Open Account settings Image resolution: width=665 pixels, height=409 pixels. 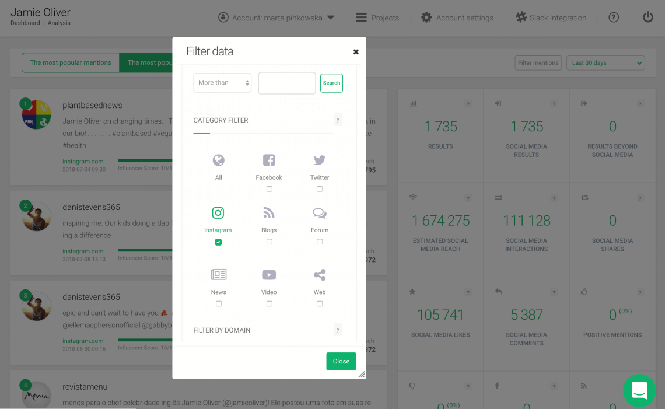click(457, 18)
